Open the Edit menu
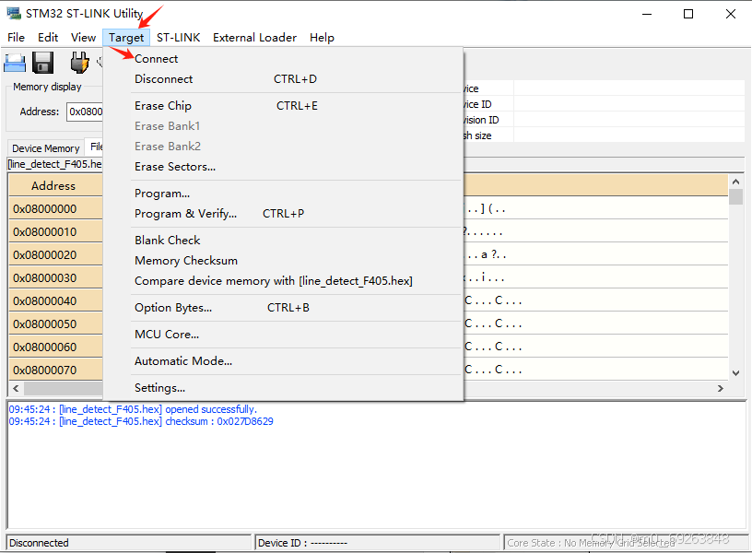 click(48, 38)
